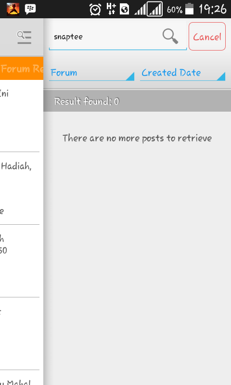Image resolution: width=231 pixels, height=385 pixels.
Task: Expand the Forum dropdown filter
Action: pyautogui.click(x=91, y=73)
